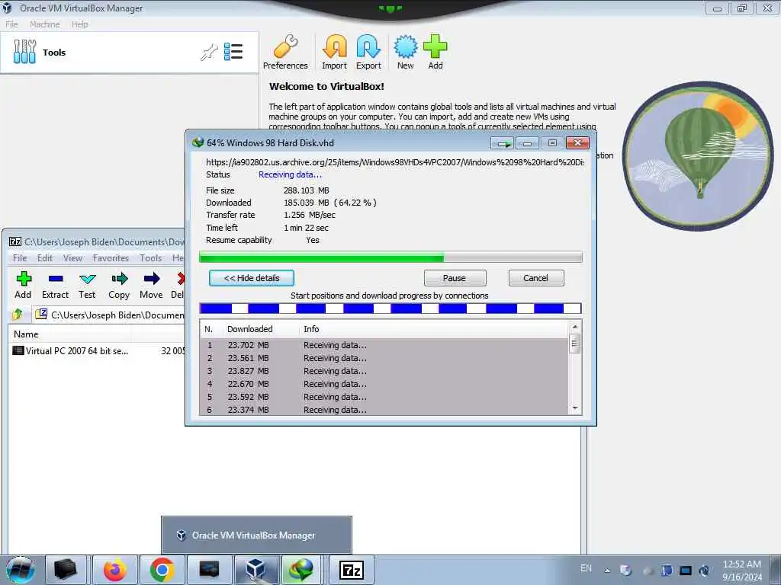Click the download URL text in dialog
Screen dimensions: 781x585
[394, 162]
